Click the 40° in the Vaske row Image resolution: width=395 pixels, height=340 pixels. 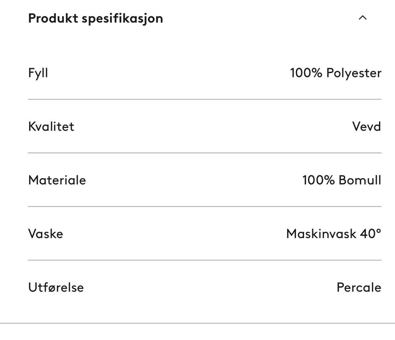(x=371, y=234)
